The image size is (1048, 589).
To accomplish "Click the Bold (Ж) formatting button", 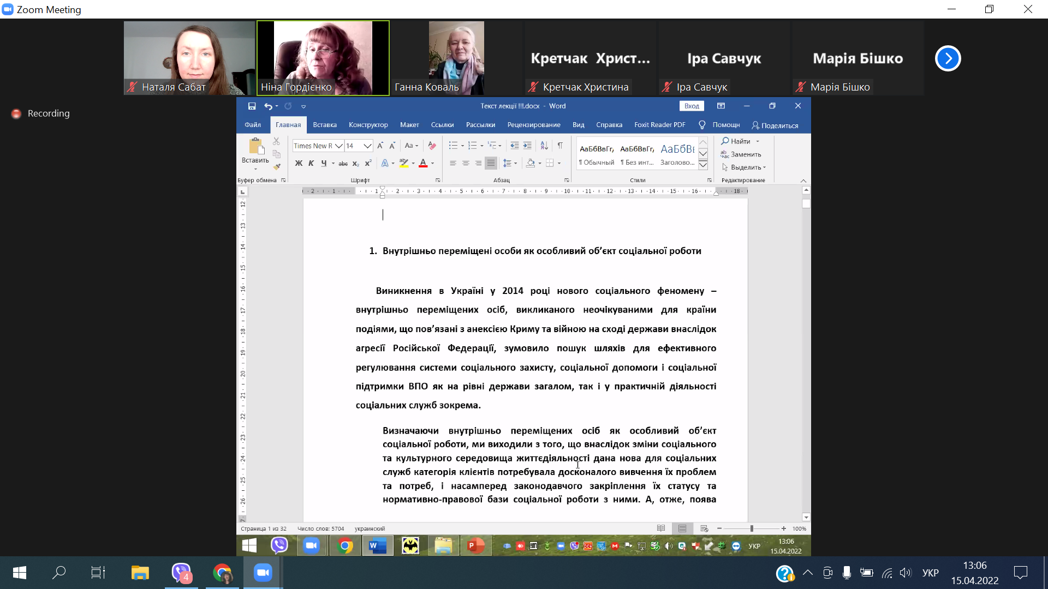I will click(299, 163).
